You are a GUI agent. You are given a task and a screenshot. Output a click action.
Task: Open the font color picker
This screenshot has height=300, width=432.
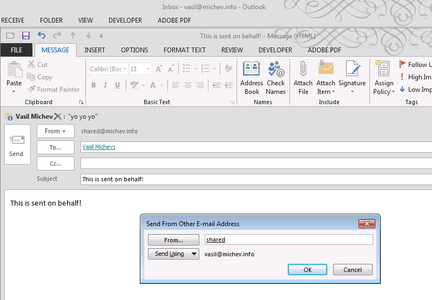161,85
